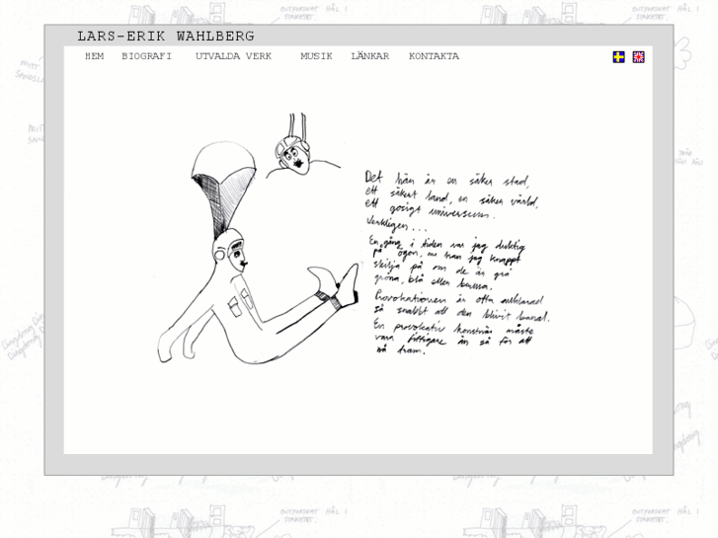Switch to English language flag
This screenshot has width=718, height=538.
(638, 57)
